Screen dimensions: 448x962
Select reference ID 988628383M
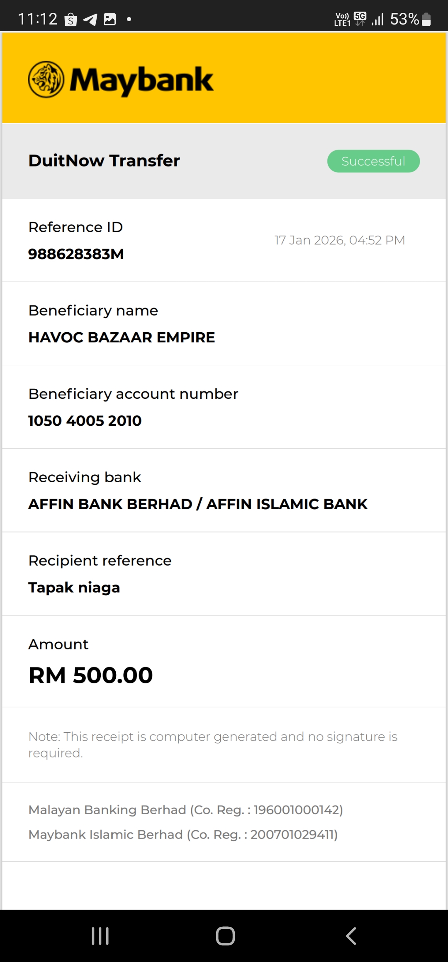click(76, 254)
